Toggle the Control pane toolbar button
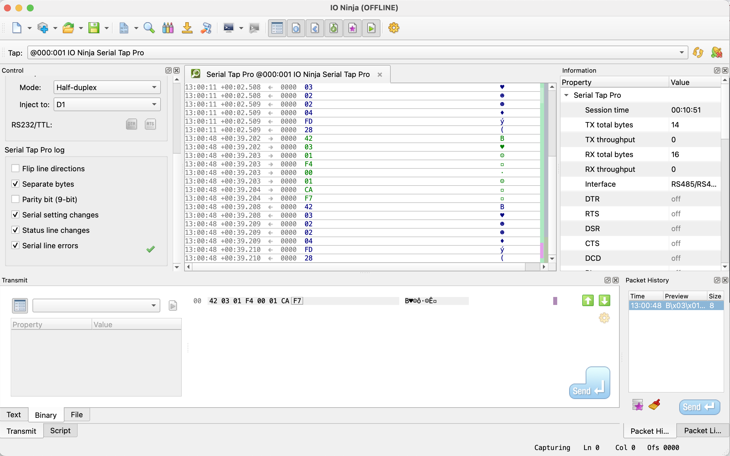 (277, 28)
